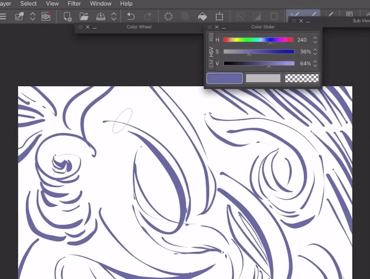The image size is (370, 279).
Task: Decrease Hue with the H down arrow
Action: click(x=315, y=42)
